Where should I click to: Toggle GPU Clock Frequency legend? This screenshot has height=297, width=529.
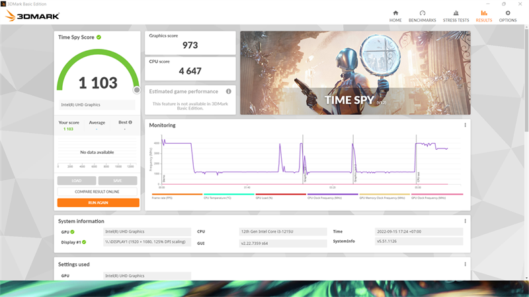437,196
